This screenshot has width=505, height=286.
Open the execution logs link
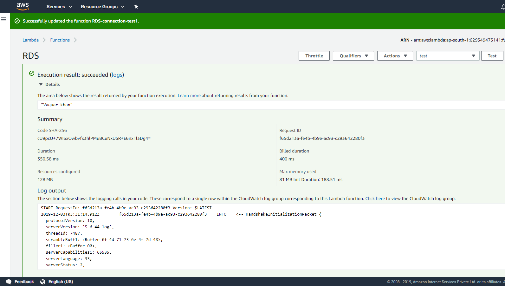tap(117, 75)
